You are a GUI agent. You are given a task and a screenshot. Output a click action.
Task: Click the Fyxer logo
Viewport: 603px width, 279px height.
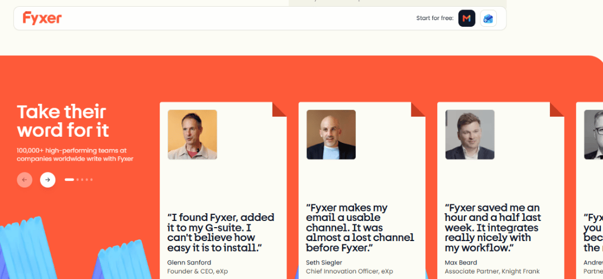point(42,18)
